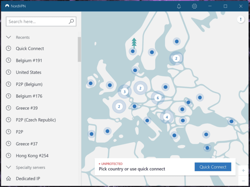The image size is (250, 187).
Task: Collapse the Recents section chevron
Action: [x=9, y=37]
